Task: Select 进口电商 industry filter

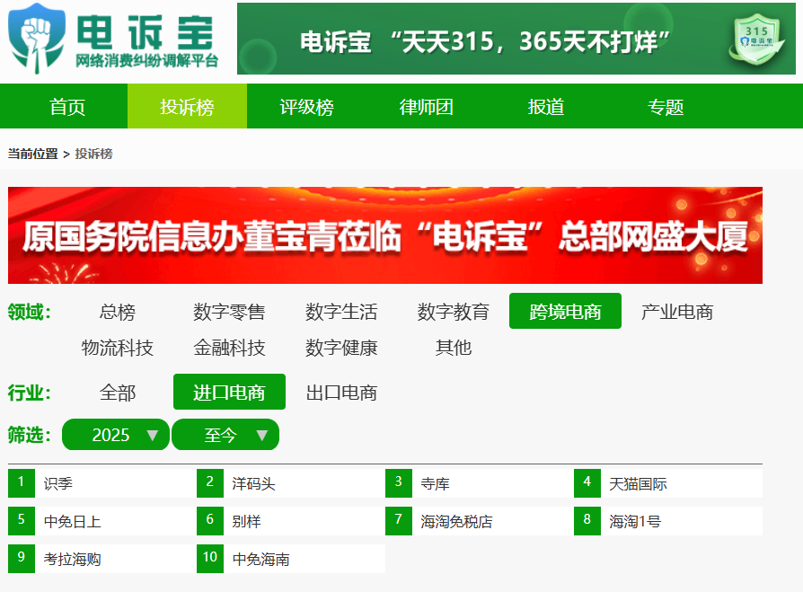Action: click(x=229, y=392)
